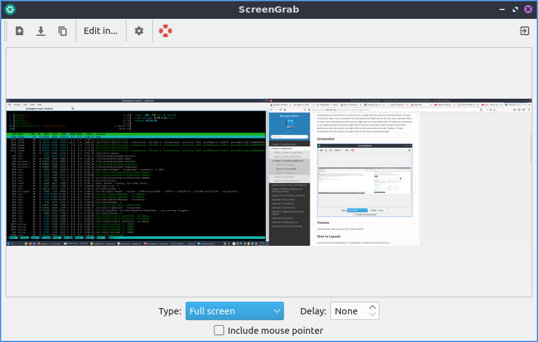Open the options gear settings
The image size is (538, 342).
pos(139,31)
